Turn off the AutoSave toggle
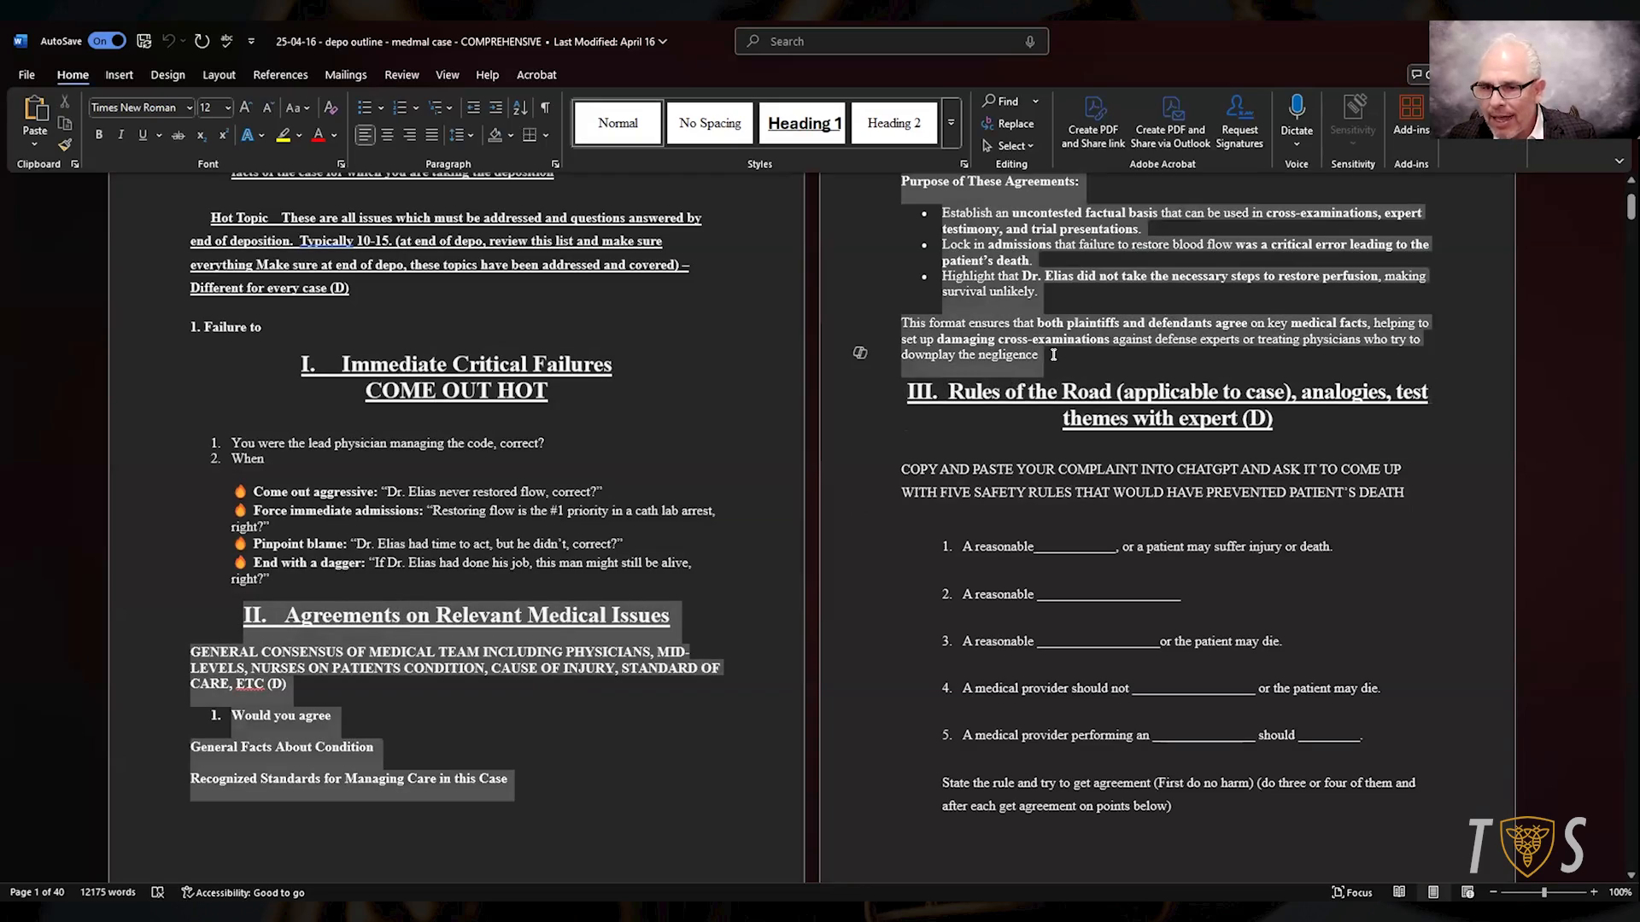Viewport: 1640px width, 922px height. (x=107, y=41)
